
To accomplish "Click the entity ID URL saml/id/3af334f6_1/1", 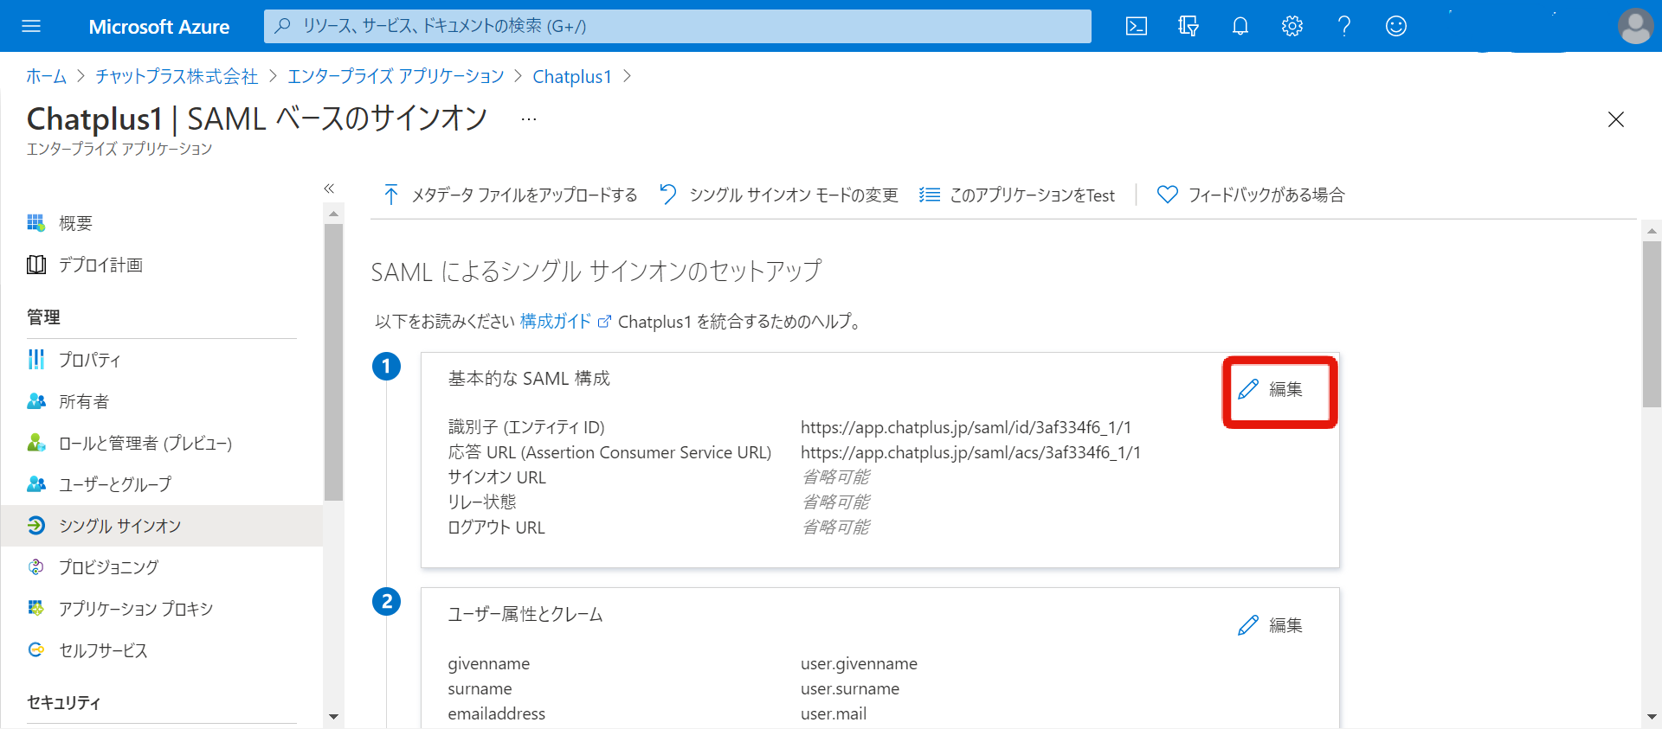I will point(966,427).
